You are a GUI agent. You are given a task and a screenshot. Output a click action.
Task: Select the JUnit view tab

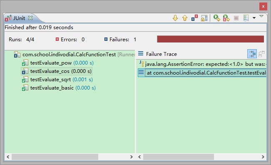click(x=19, y=18)
